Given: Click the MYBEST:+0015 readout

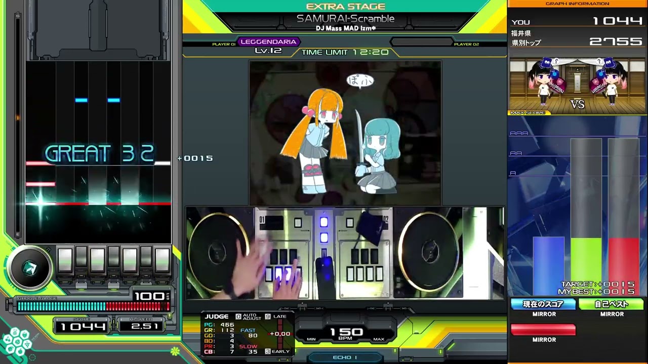Looking at the screenshot, I should pyautogui.click(x=596, y=292).
